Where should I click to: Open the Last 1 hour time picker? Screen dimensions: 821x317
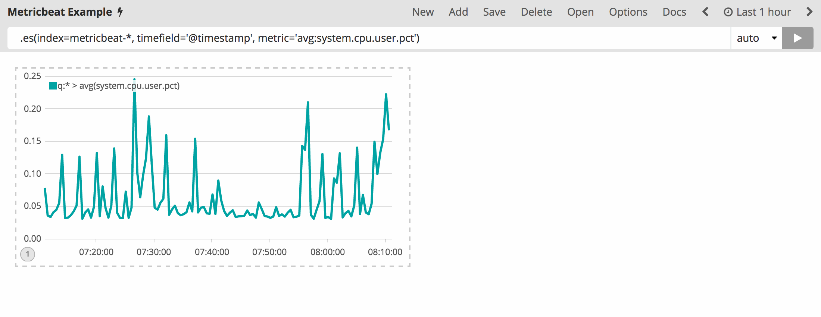click(763, 12)
